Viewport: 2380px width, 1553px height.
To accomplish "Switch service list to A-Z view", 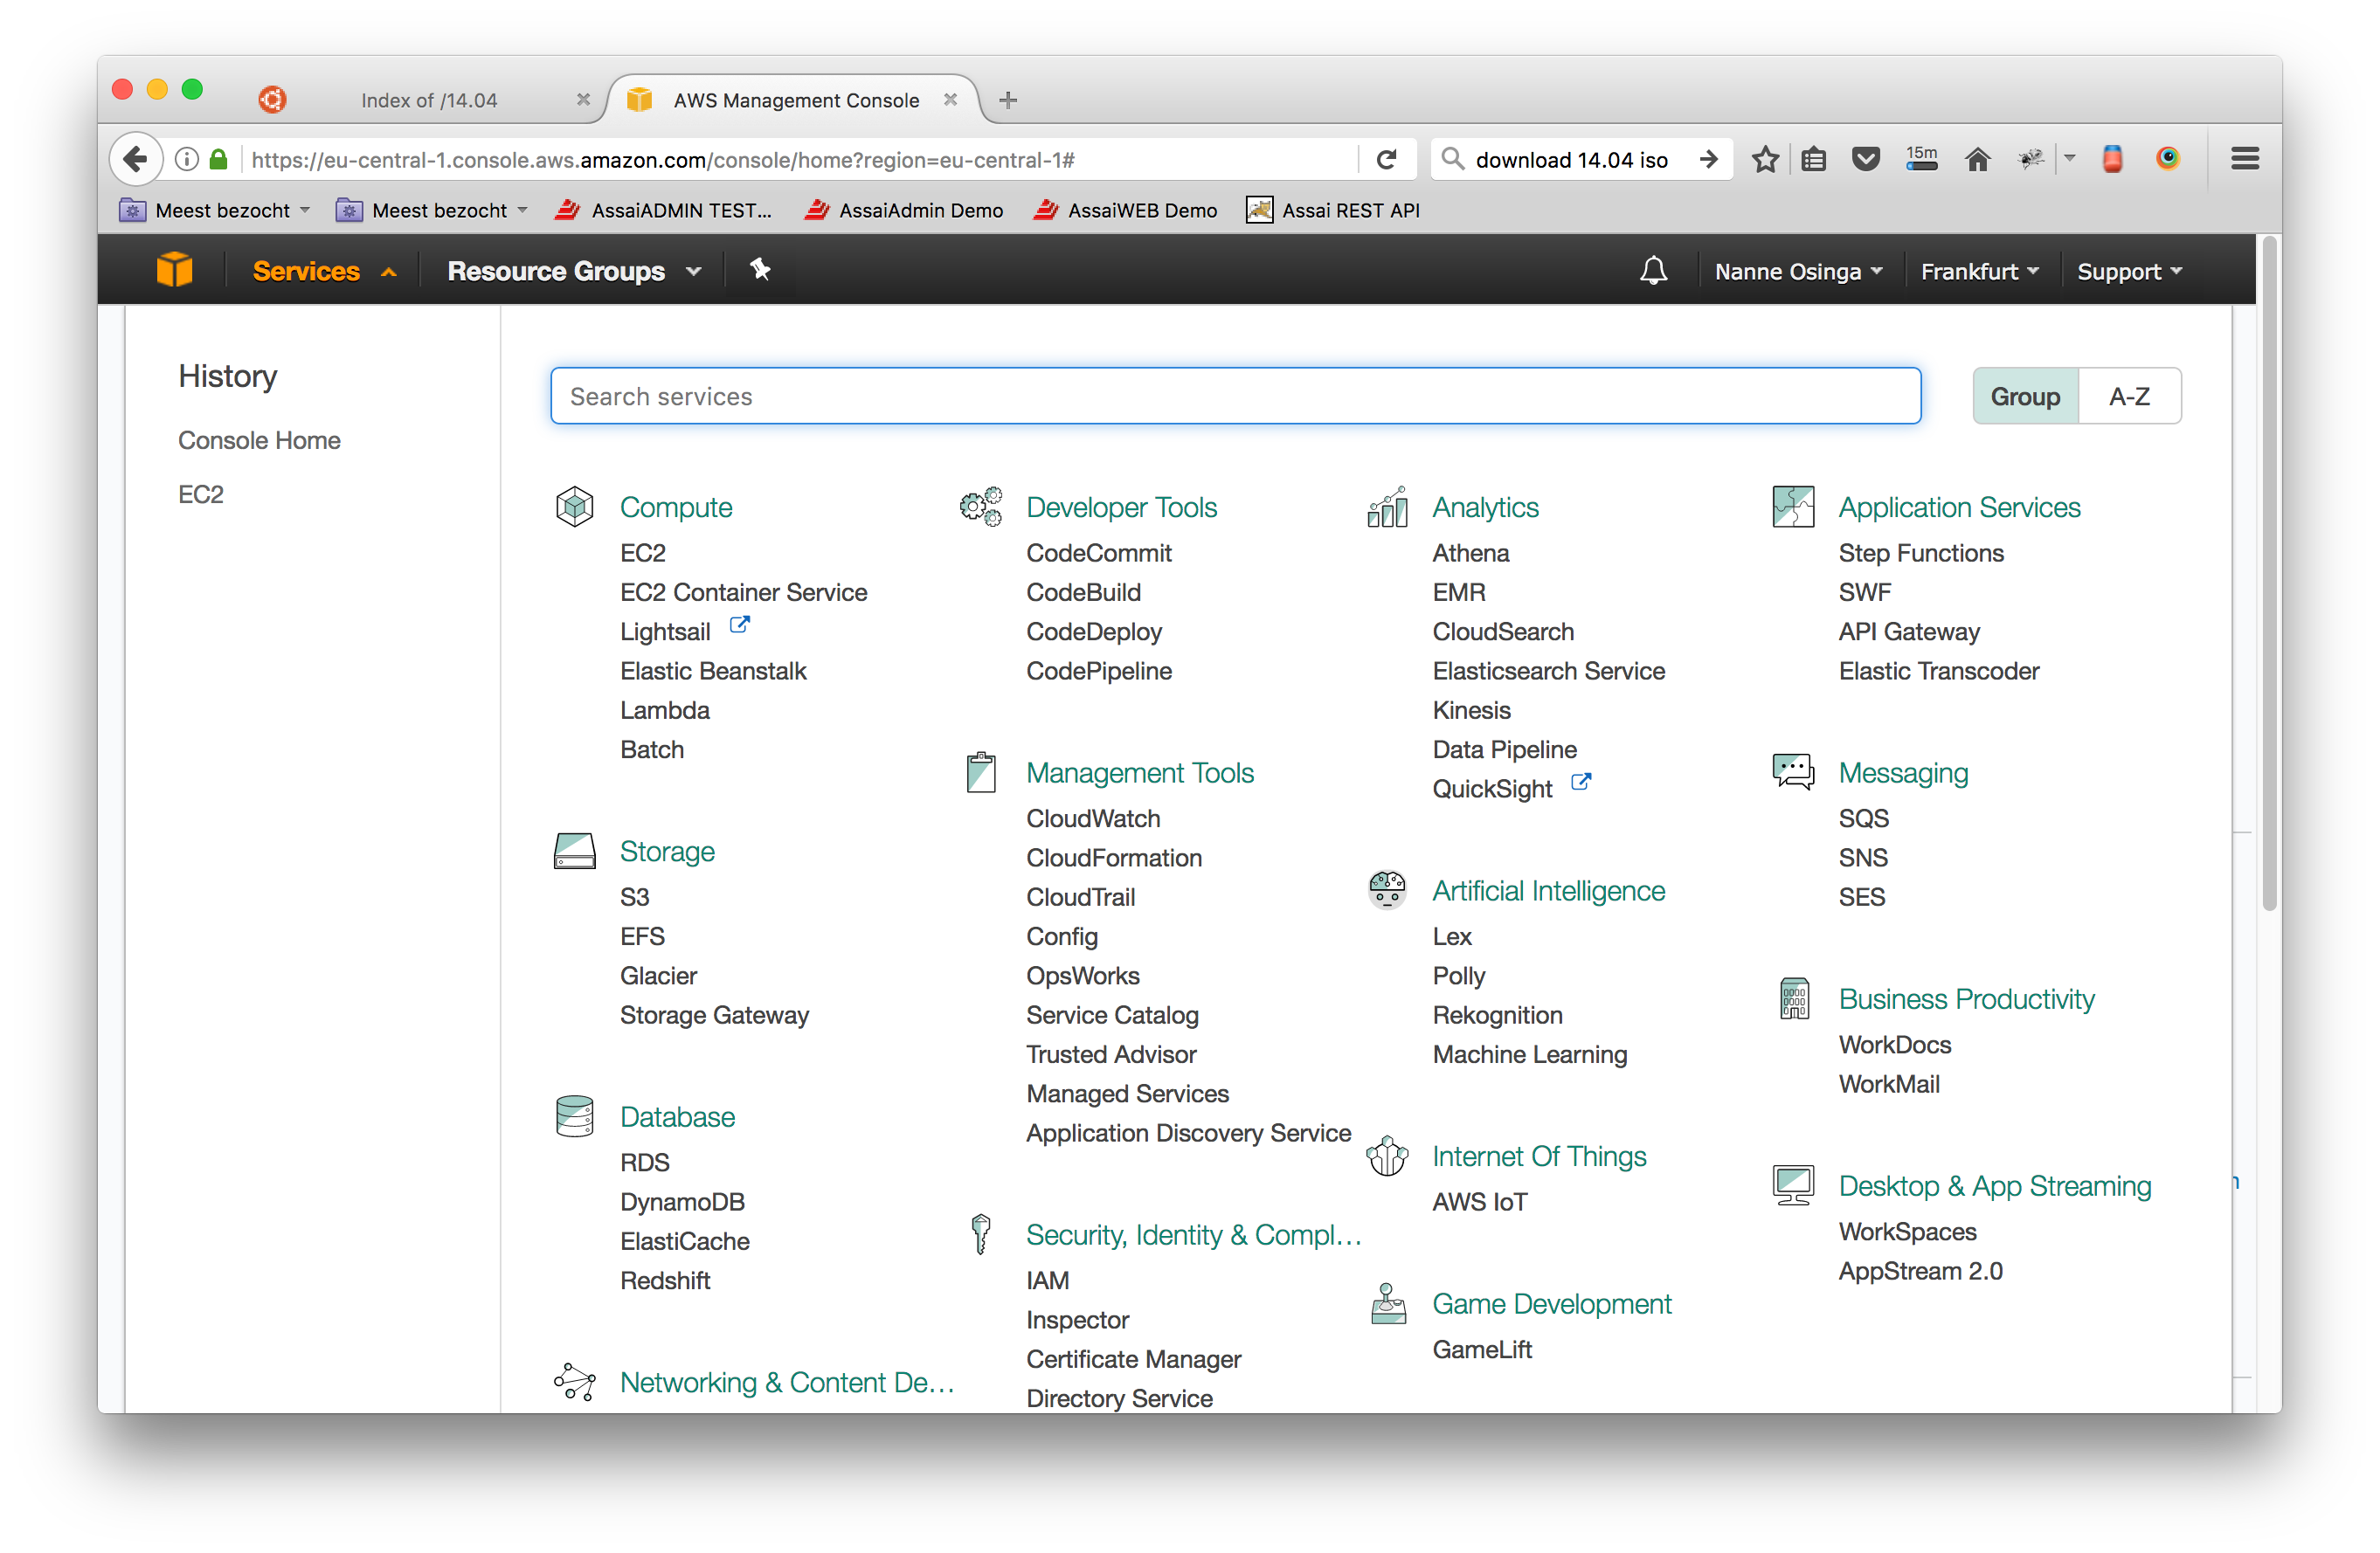I will 2129,397.
